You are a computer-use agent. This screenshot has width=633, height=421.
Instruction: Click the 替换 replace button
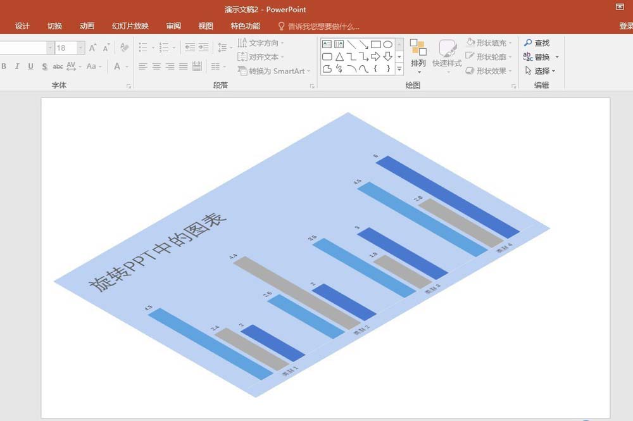(541, 57)
